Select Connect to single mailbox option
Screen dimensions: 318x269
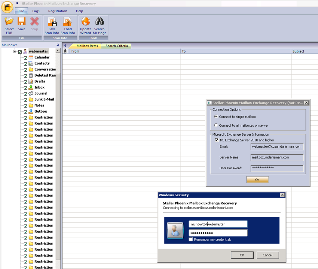(216, 116)
